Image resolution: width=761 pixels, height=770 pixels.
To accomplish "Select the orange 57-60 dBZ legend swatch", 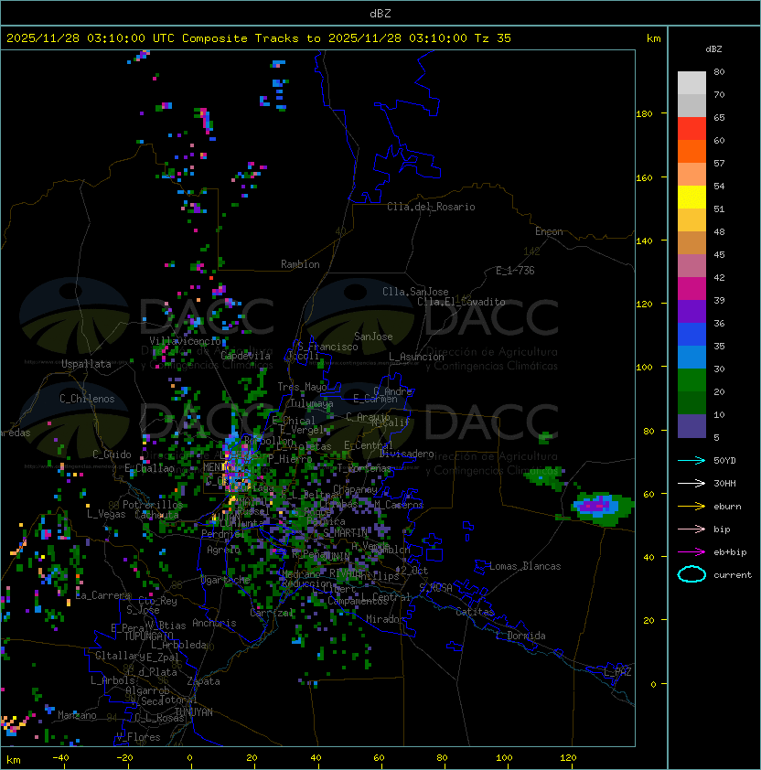I will click(691, 152).
